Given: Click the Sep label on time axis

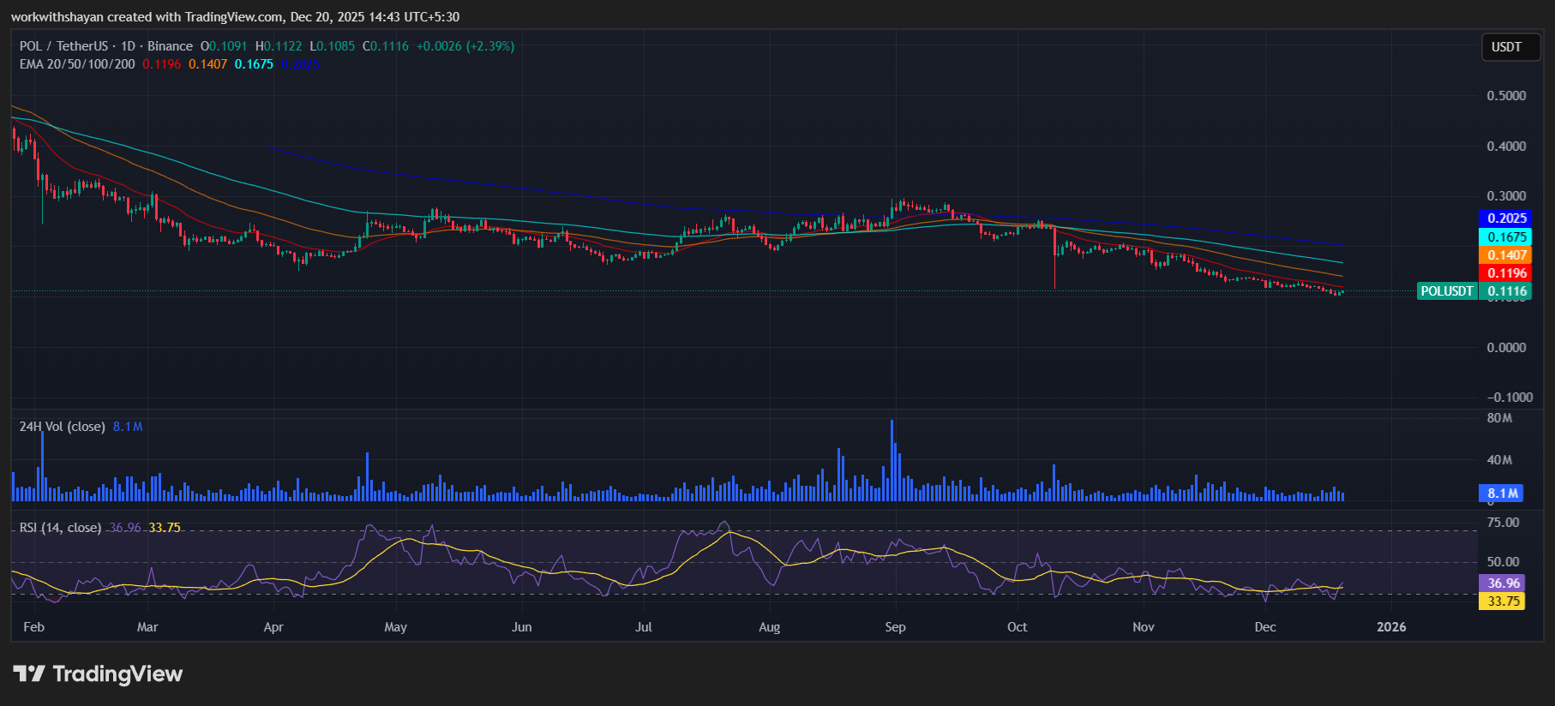Looking at the screenshot, I should [x=895, y=627].
